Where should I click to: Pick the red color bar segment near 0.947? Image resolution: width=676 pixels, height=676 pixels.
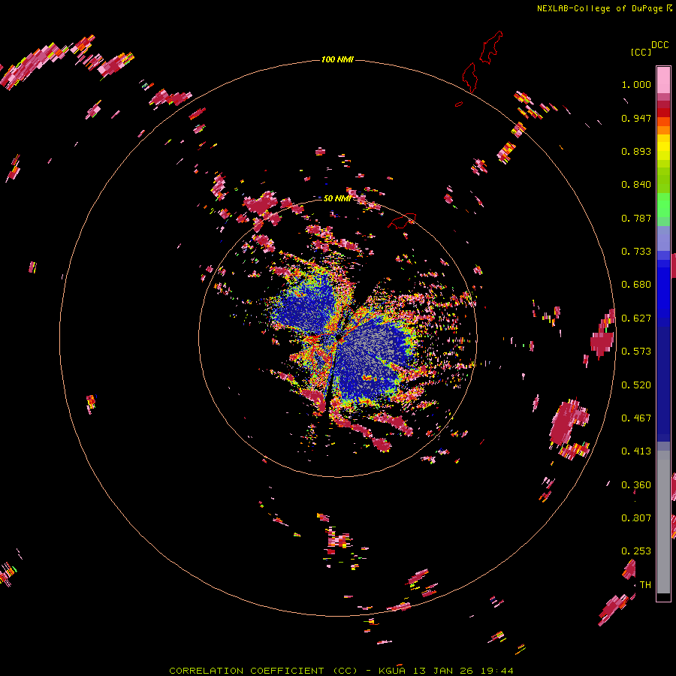pyautogui.click(x=663, y=113)
